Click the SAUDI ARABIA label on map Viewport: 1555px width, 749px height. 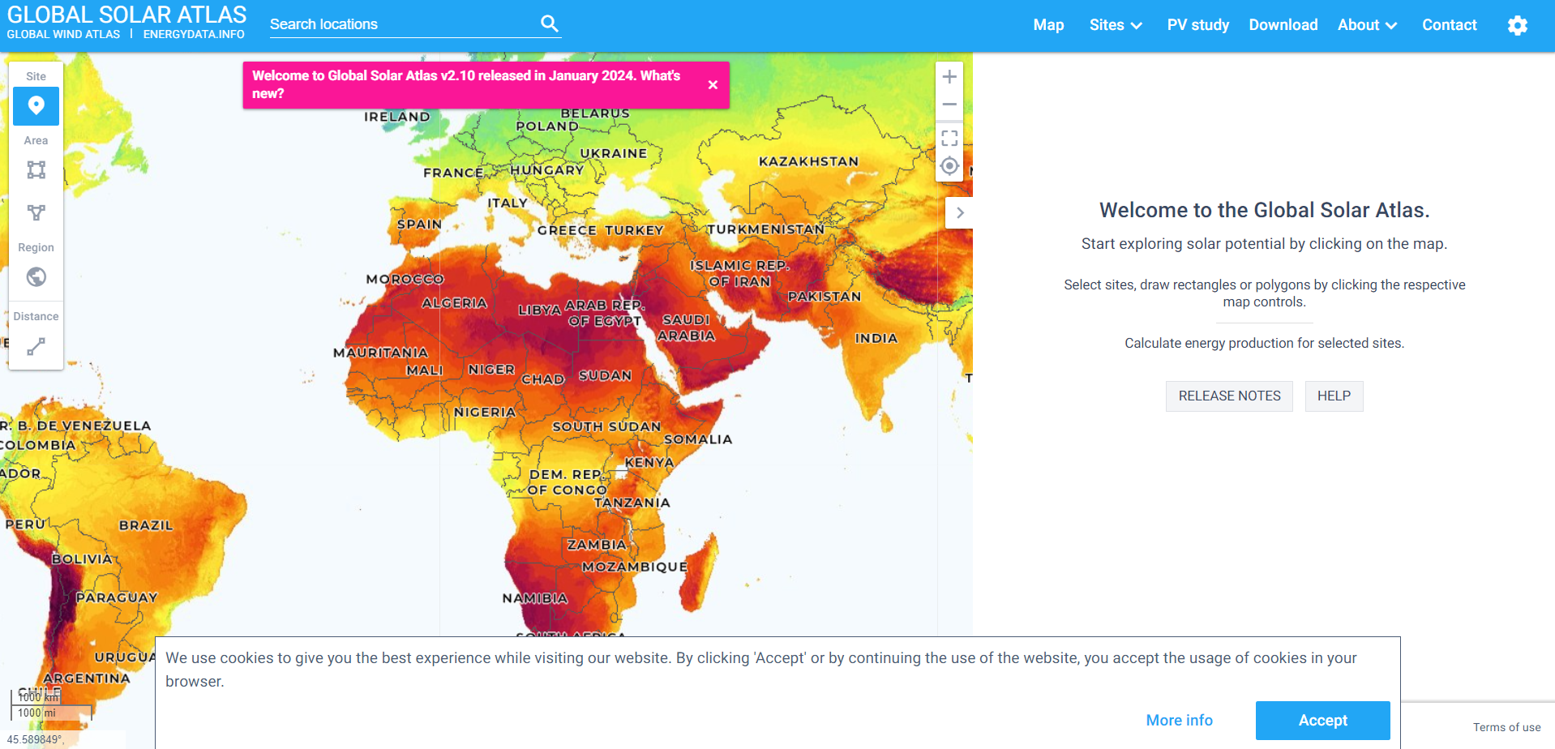point(686,327)
